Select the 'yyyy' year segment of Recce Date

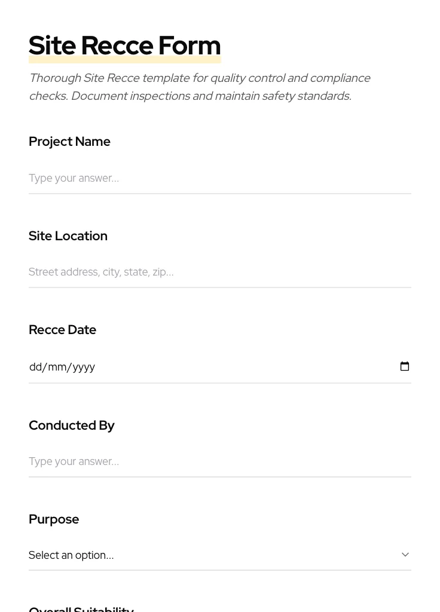(x=84, y=367)
